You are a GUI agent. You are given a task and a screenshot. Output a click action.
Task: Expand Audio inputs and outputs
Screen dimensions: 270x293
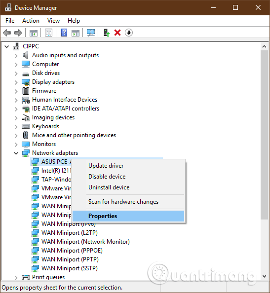[16, 56]
